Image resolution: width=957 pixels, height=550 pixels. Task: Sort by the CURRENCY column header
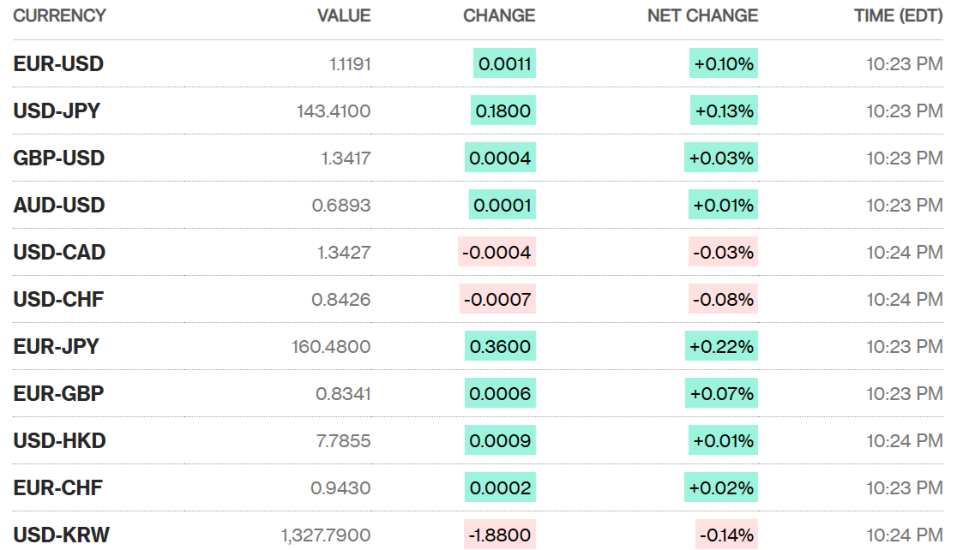[x=60, y=15]
